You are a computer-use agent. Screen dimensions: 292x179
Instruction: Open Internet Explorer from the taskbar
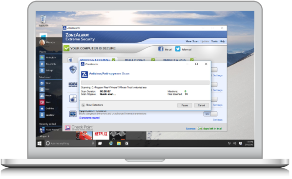(111, 143)
